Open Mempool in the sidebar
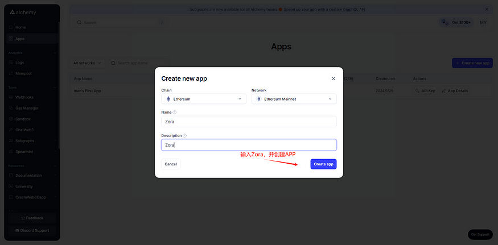This screenshot has width=498, height=245. (32, 73)
